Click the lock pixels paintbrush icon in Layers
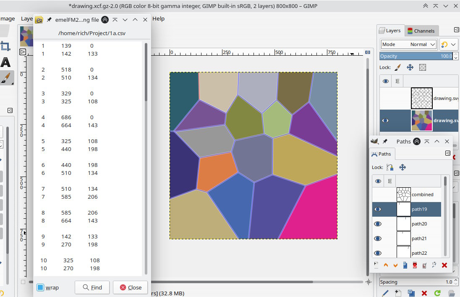 point(398,67)
